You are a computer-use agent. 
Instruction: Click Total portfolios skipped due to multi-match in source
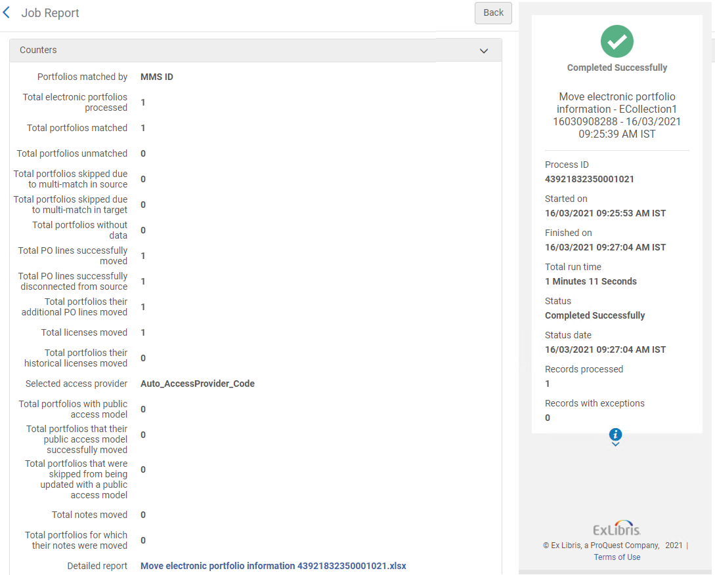(70, 179)
